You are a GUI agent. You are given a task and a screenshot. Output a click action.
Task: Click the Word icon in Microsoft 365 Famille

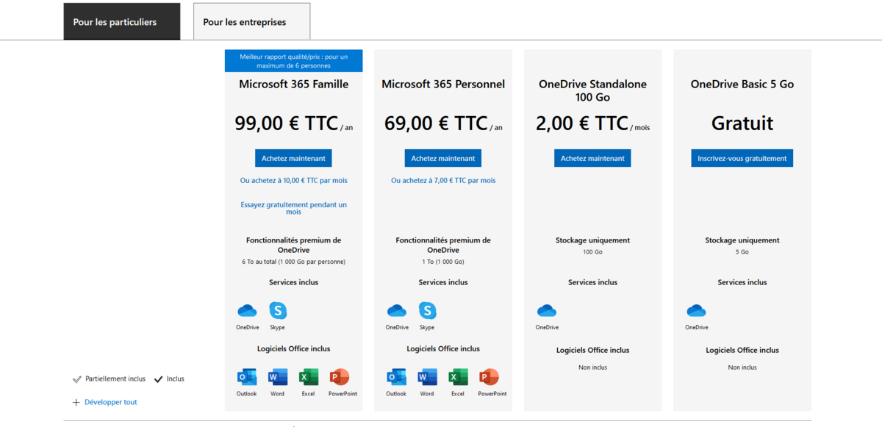pyautogui.click(x=278, y=378)
